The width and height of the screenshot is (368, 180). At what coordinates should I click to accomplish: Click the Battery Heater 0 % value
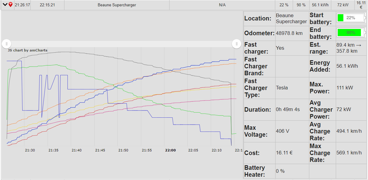click(280, 171)
